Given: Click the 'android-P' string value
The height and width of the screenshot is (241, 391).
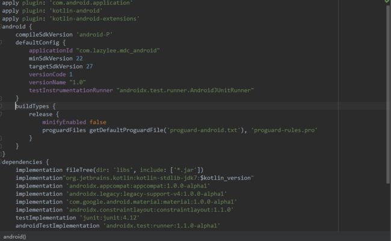Looking at the screenshot, I should coord(94,35).
